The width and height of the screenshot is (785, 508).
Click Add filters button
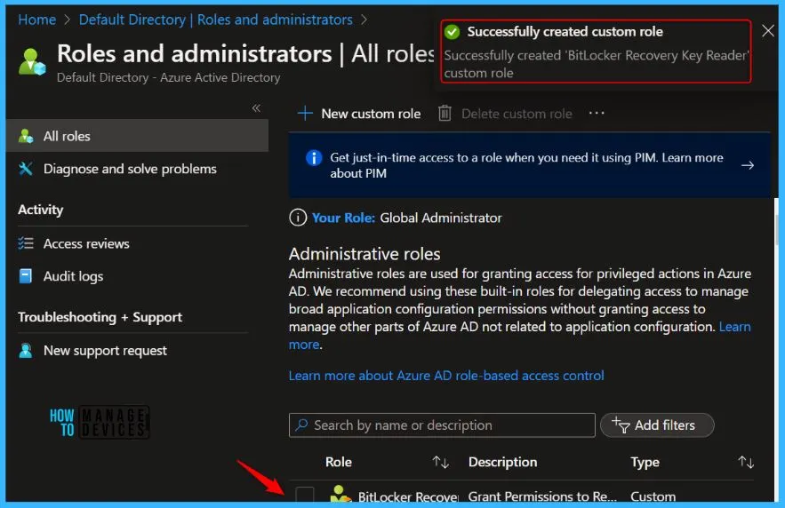coord(657,425)
